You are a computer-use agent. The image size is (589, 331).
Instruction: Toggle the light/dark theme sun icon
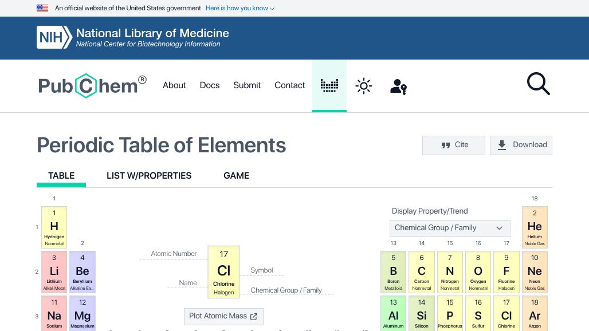[364, 86]
